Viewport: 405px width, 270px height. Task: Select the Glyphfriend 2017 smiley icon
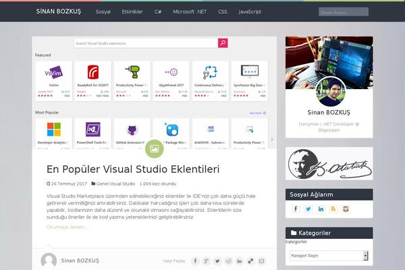[x=171, y=72]
